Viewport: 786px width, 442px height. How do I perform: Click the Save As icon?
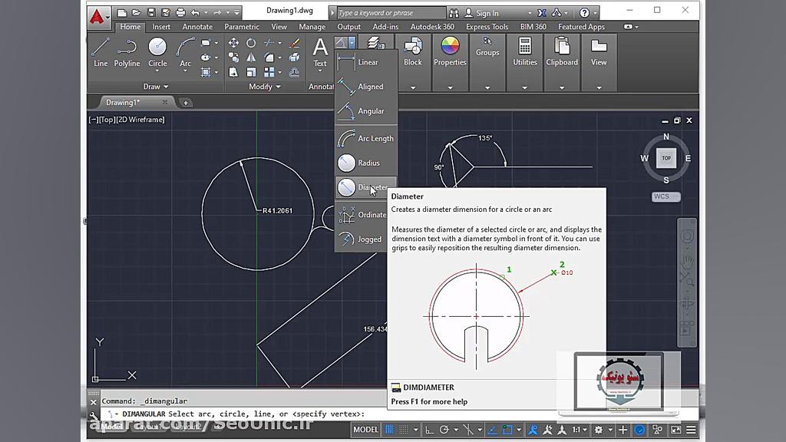(x=166, y=12)
